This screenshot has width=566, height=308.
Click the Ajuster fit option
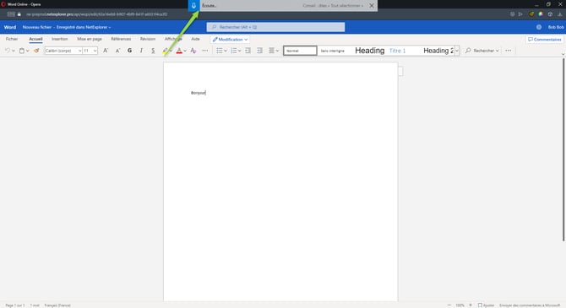487,305
